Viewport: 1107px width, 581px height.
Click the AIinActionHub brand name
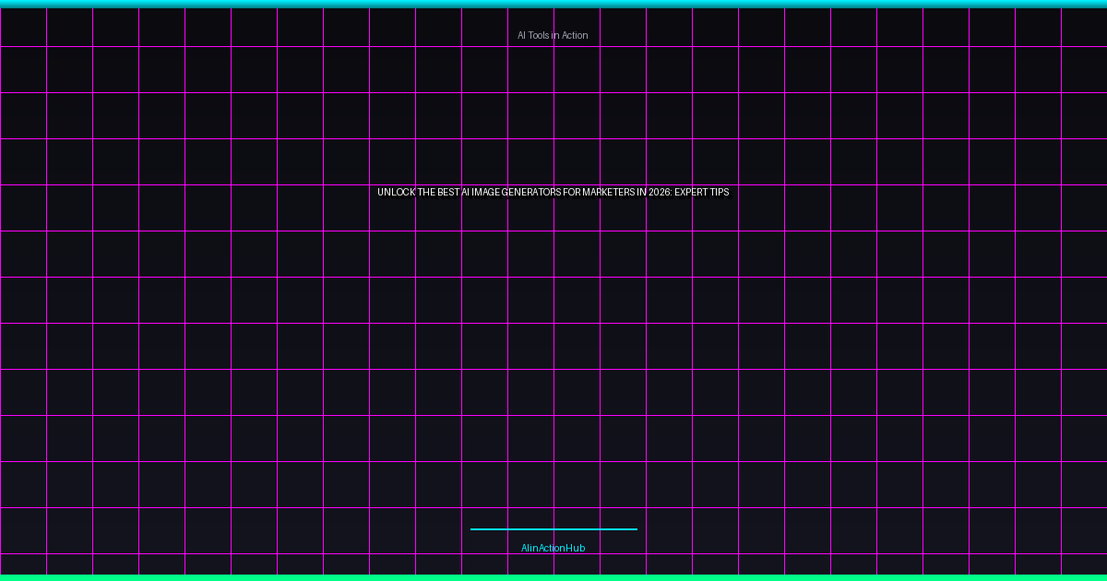point(553,548)
